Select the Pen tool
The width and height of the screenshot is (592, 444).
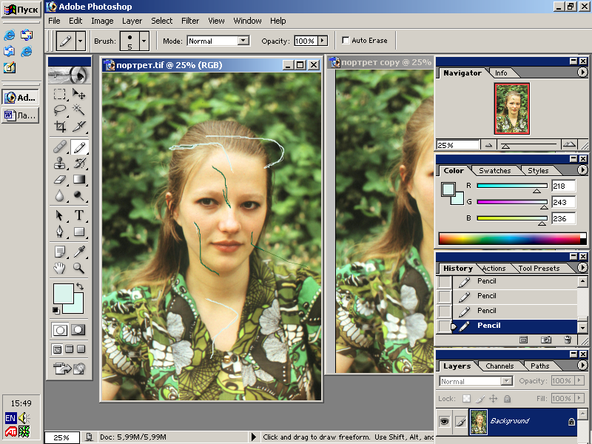point(60,232)
